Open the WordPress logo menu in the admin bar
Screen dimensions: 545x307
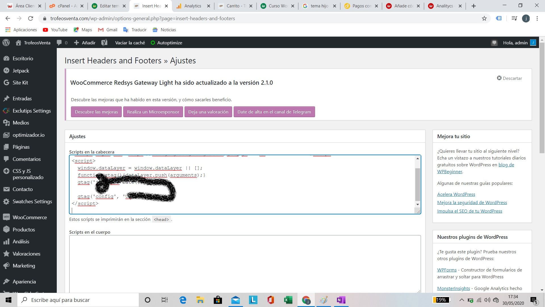(x=6, y=43)
